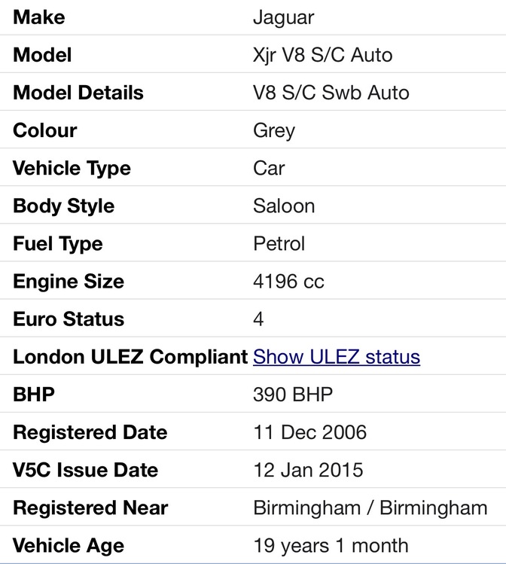506x564 pixels.
Task: Select the Xjr V8 S/C Auto model text
Action: (x=322, y=55)
